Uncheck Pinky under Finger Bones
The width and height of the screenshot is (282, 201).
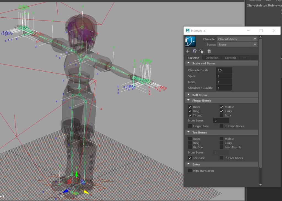click(x=221, y=111)
